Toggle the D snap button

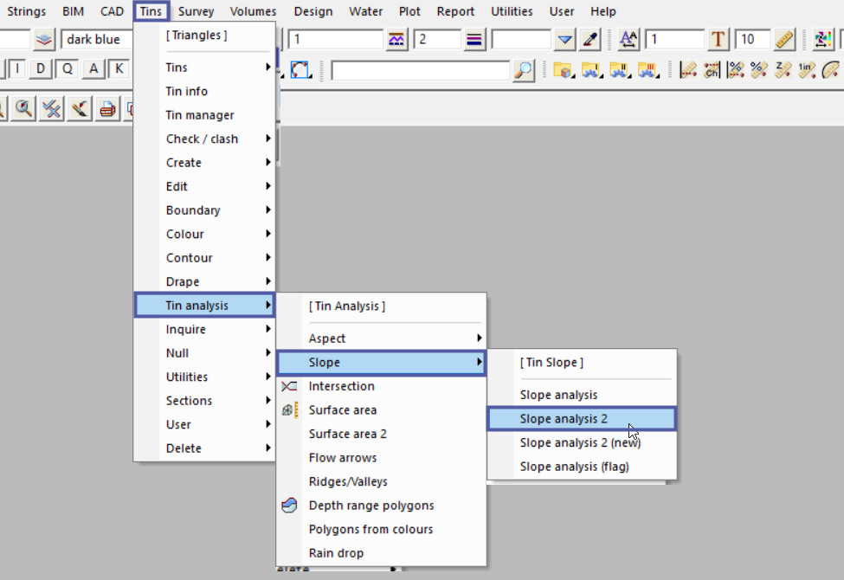pyautogui.click(x=41, y=69)
